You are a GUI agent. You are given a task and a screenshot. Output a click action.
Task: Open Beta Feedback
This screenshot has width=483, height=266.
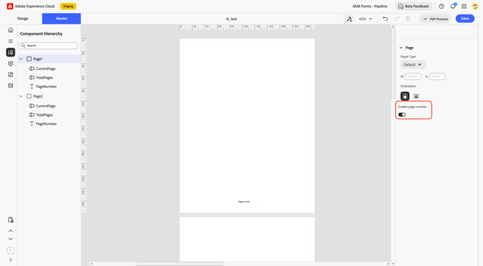tap(413, 6)
